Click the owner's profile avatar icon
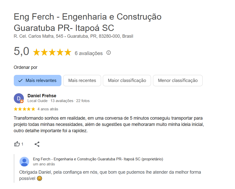This screenshot has width=235, height=189. click(x=24, y=162)
